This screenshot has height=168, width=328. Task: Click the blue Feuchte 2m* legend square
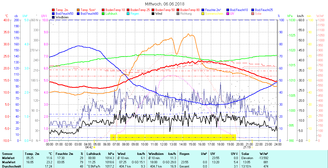203,10
